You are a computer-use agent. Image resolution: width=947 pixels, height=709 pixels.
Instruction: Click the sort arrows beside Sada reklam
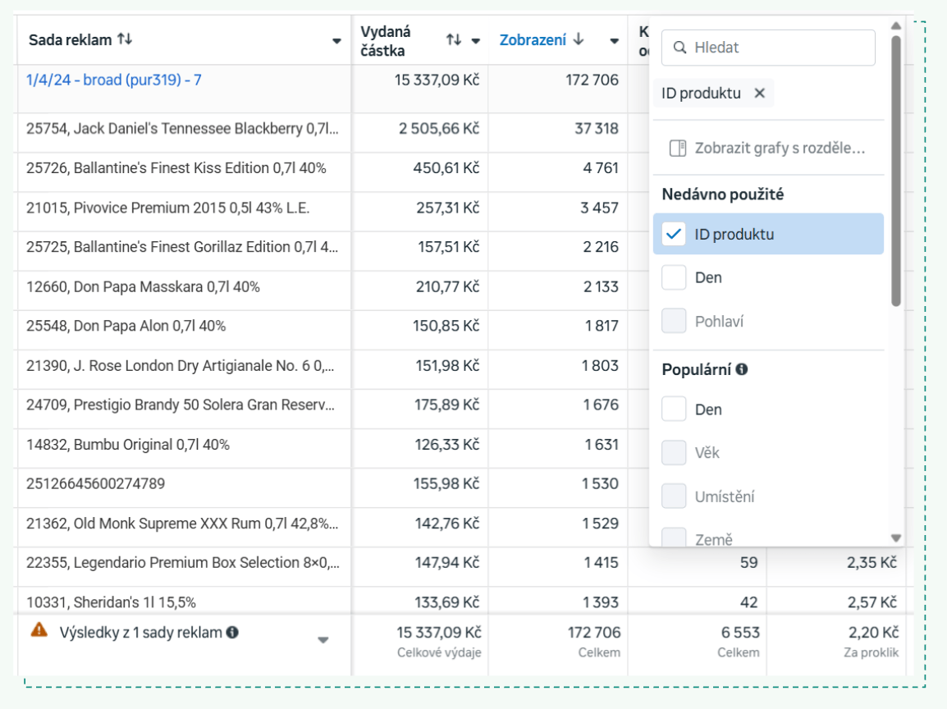[x=125, y=39]
